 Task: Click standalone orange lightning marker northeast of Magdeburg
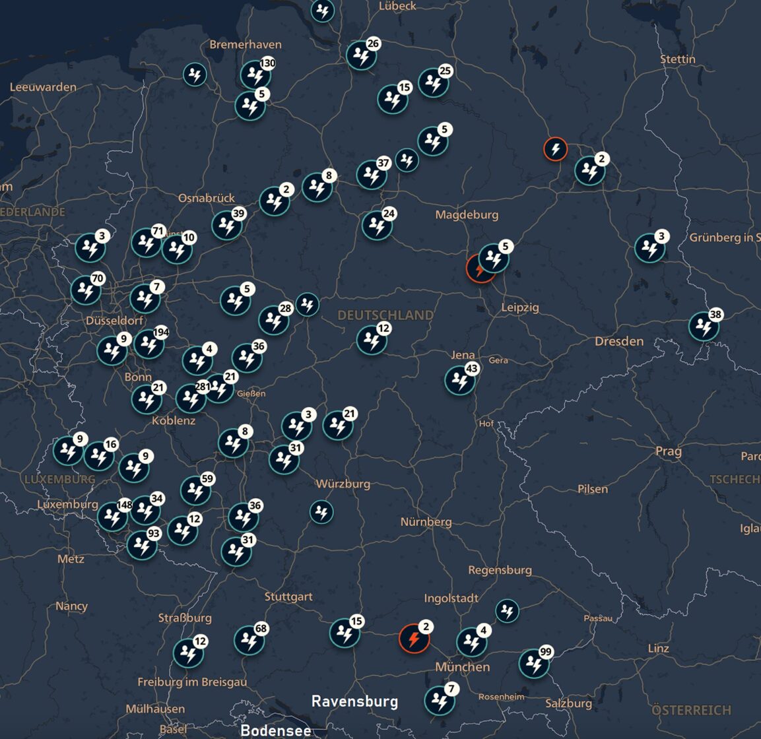(555, 149)
